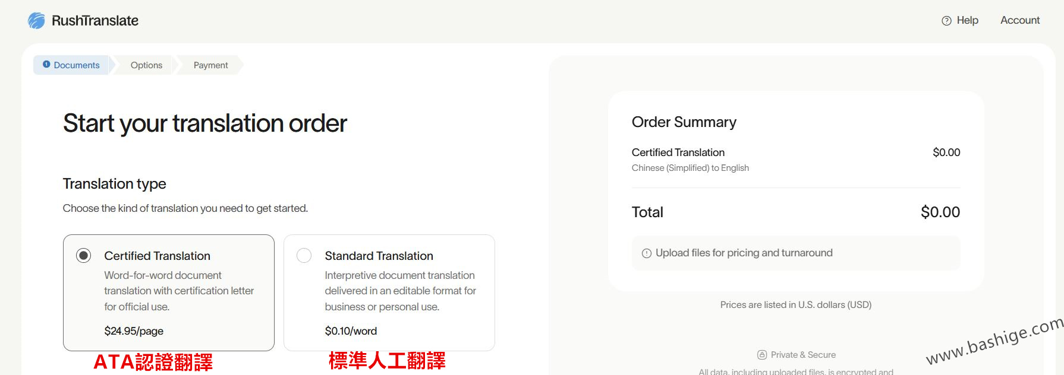Click the $0.10/word price on Standard card
Image resolution: width=1064 pixels, height=375 pixels.
[351, 331]
